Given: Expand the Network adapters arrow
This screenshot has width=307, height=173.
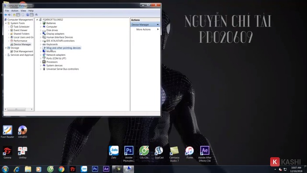Looking at the screenshot, I should click(40, 55).
